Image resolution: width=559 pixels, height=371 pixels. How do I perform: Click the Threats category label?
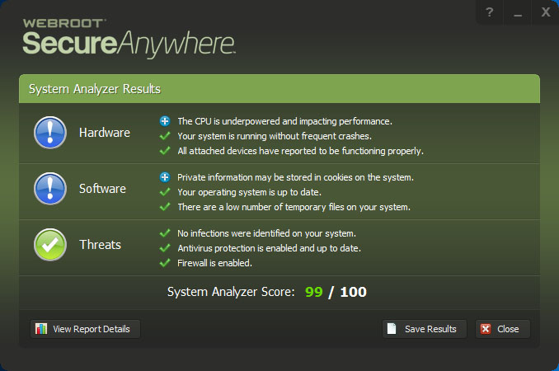click(x=101, y=245)
